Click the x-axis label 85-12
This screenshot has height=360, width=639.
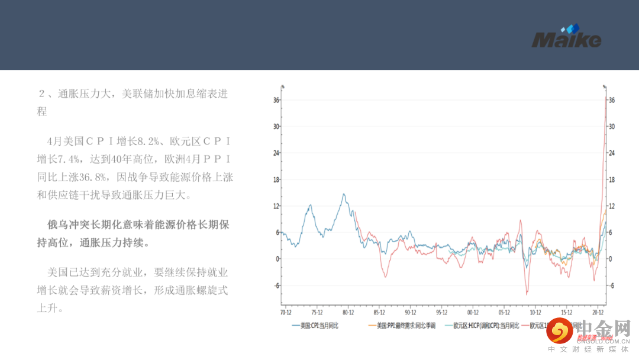click(379, 313)
